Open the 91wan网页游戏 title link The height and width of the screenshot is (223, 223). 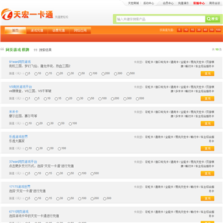point(20,62)
